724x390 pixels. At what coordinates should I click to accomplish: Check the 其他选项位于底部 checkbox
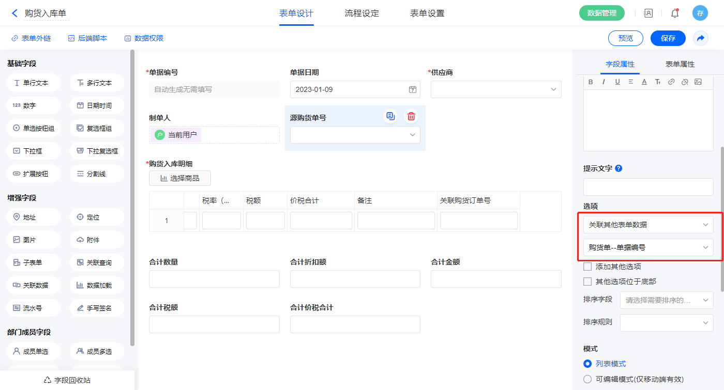click(x=587, y=282)
